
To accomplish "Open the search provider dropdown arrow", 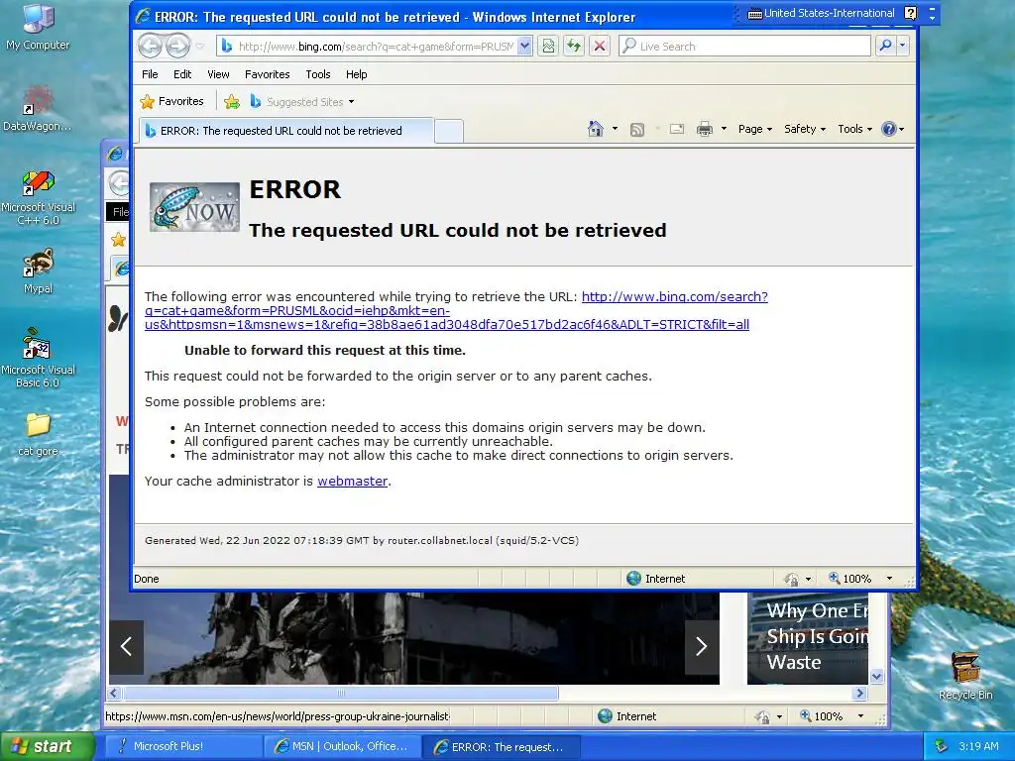I will (902, 46).
